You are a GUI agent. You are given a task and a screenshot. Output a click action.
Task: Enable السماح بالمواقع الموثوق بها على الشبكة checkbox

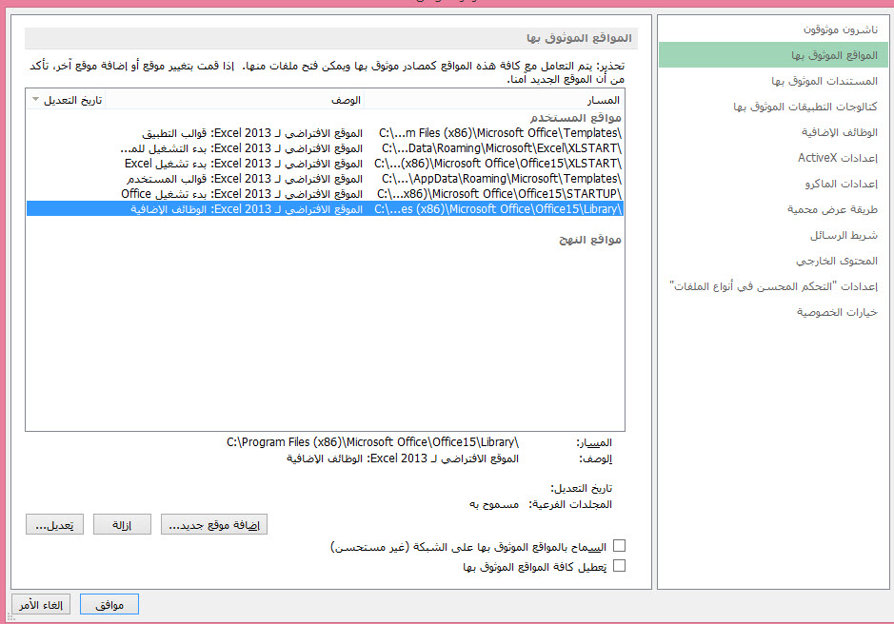(x=619, y=546)
